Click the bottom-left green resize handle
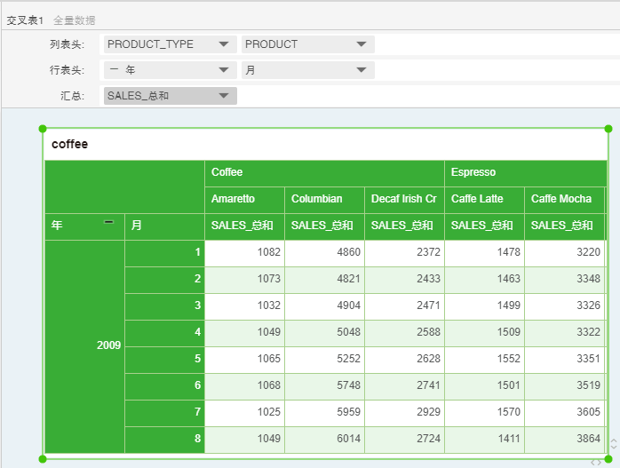Screen dimensions: 620x468 43,459
